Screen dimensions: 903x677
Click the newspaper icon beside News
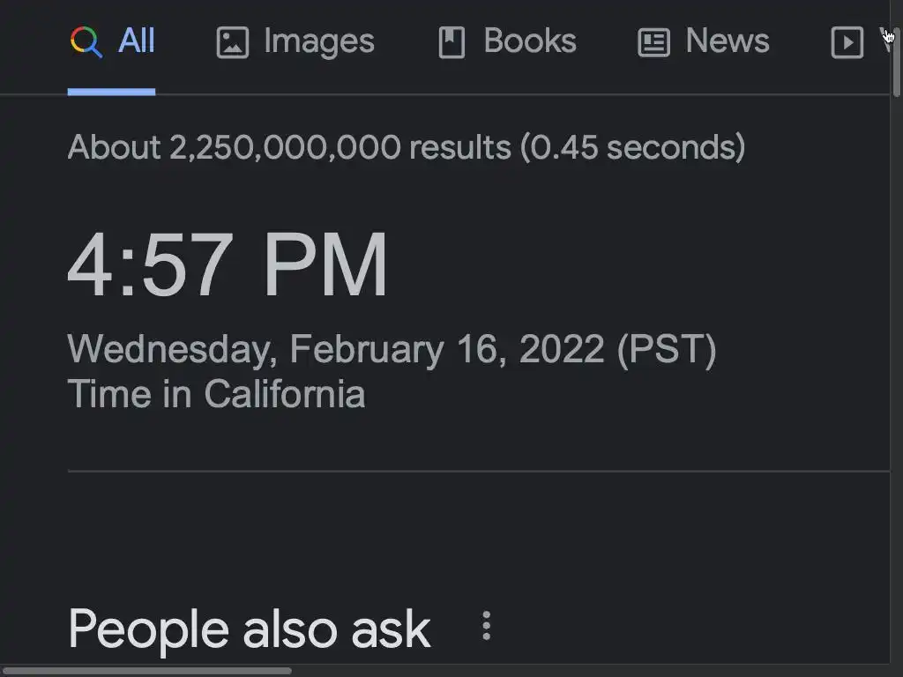(x=653, y=42)
